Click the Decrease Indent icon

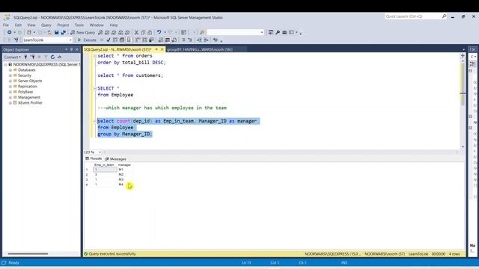coord(199,40)
